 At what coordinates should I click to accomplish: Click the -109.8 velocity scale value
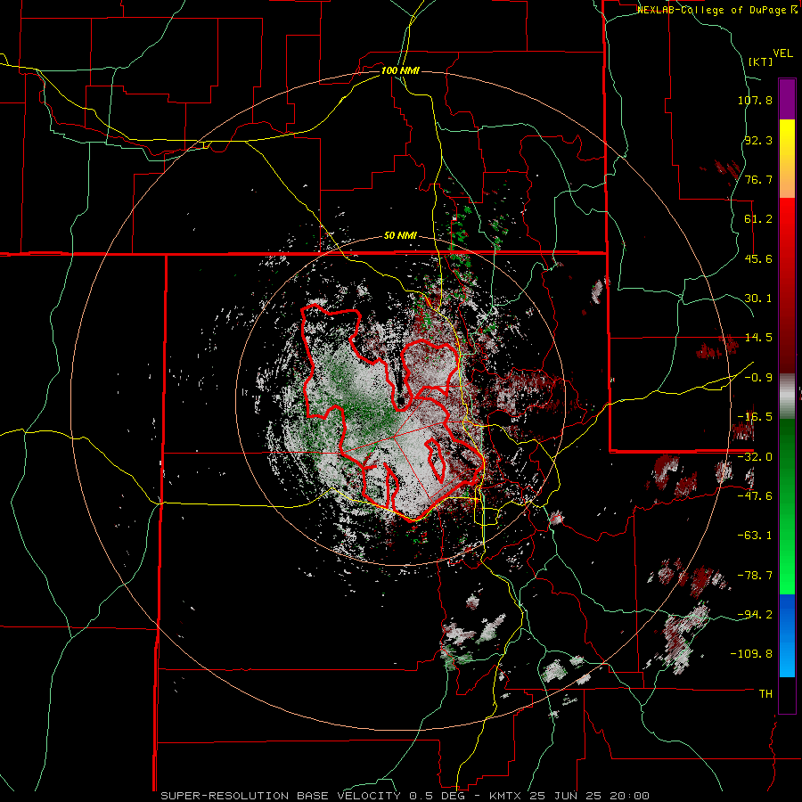(x=751, y=654)
